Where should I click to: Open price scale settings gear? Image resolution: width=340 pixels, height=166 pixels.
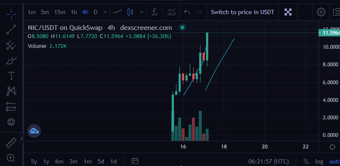click(x=332, y=147)
